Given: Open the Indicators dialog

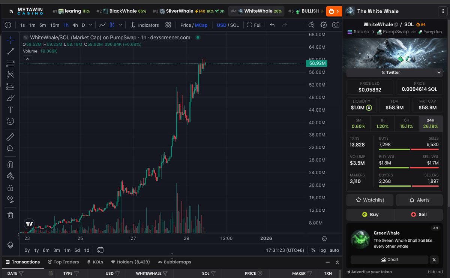Looking at the screenshot, I should [x=145, y=25].
